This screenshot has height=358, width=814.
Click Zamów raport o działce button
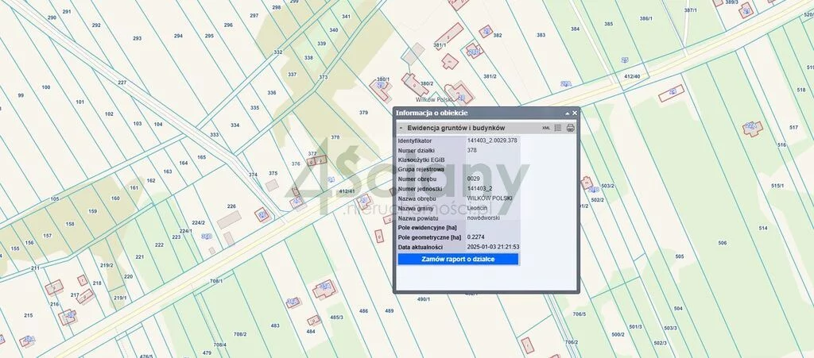point(458,259)
